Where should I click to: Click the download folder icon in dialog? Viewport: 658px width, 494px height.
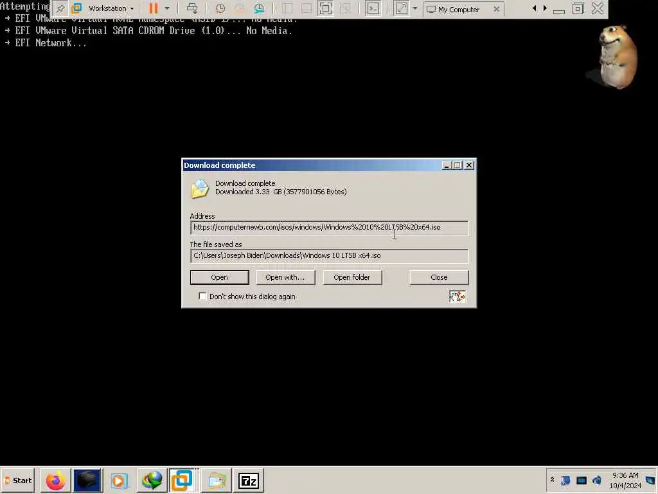click(200, 188)
